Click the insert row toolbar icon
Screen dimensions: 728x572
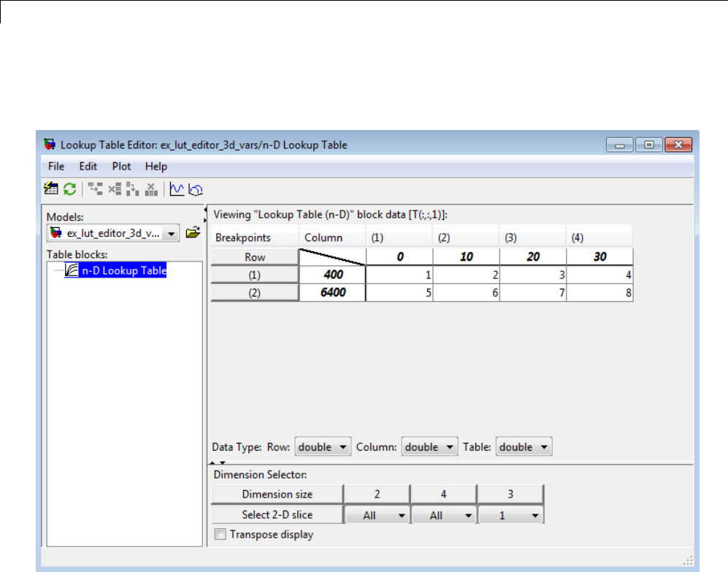(95, 189)
